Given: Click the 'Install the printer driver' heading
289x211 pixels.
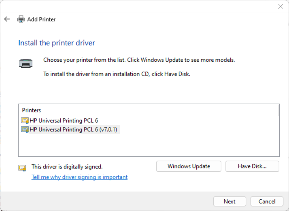Looking at the screenshot, I should 57,43.
